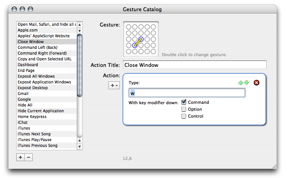This screenshot has width=287, height=178.
Task: Click the Type key input field
Action: click(x=187, y=93)
